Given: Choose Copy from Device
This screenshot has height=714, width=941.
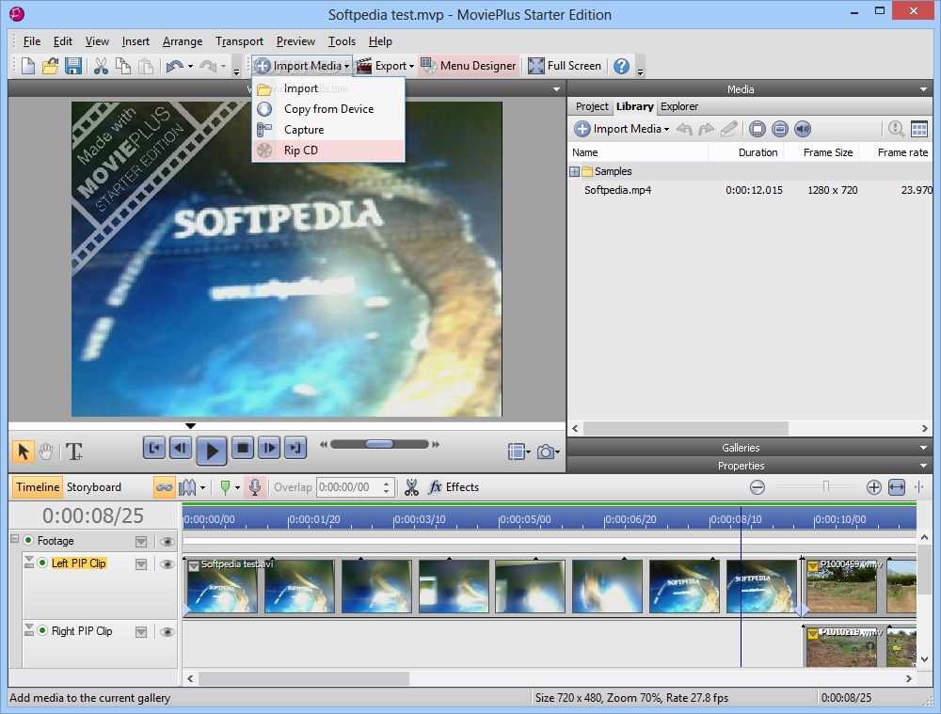Looking at the screenshot, I should (x=328, y=109).
